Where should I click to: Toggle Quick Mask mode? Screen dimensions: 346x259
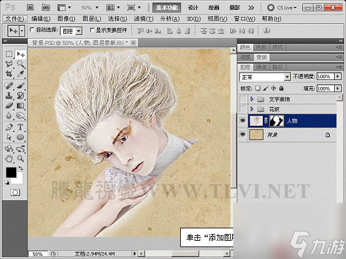15,193
